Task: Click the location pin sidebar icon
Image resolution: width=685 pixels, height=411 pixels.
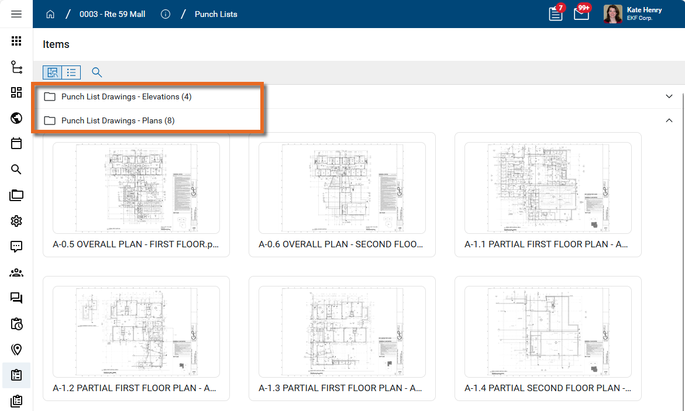Action: (16, 350)
